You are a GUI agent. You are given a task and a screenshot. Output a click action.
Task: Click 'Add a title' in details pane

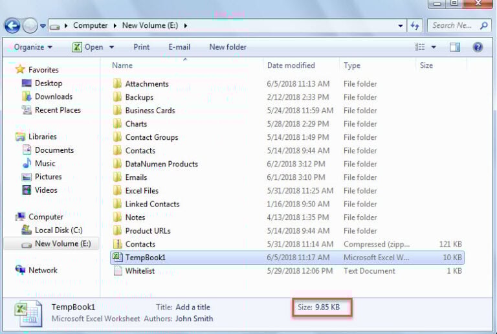193,307
